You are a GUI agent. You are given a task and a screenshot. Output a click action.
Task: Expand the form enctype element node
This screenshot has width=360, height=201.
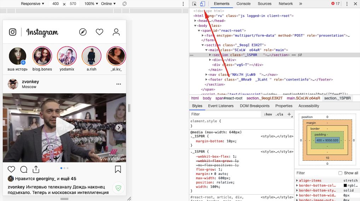203,36
